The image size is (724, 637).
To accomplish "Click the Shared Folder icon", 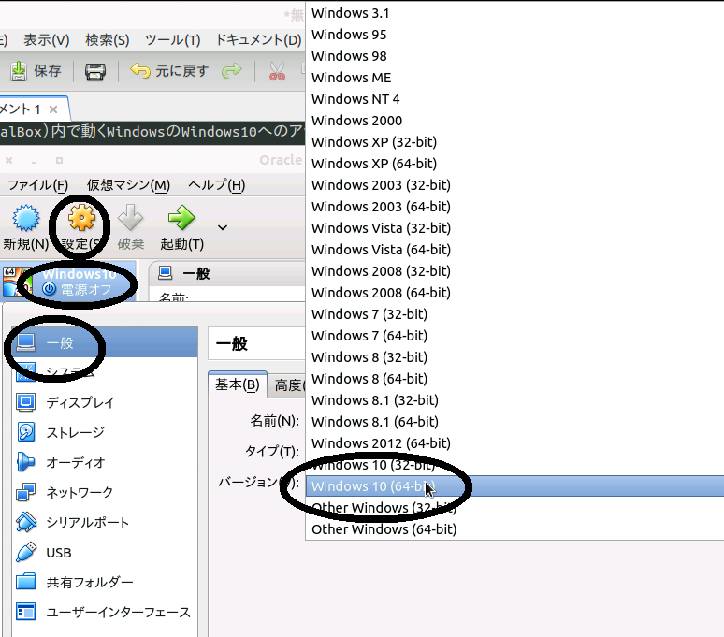I will 26,582.
